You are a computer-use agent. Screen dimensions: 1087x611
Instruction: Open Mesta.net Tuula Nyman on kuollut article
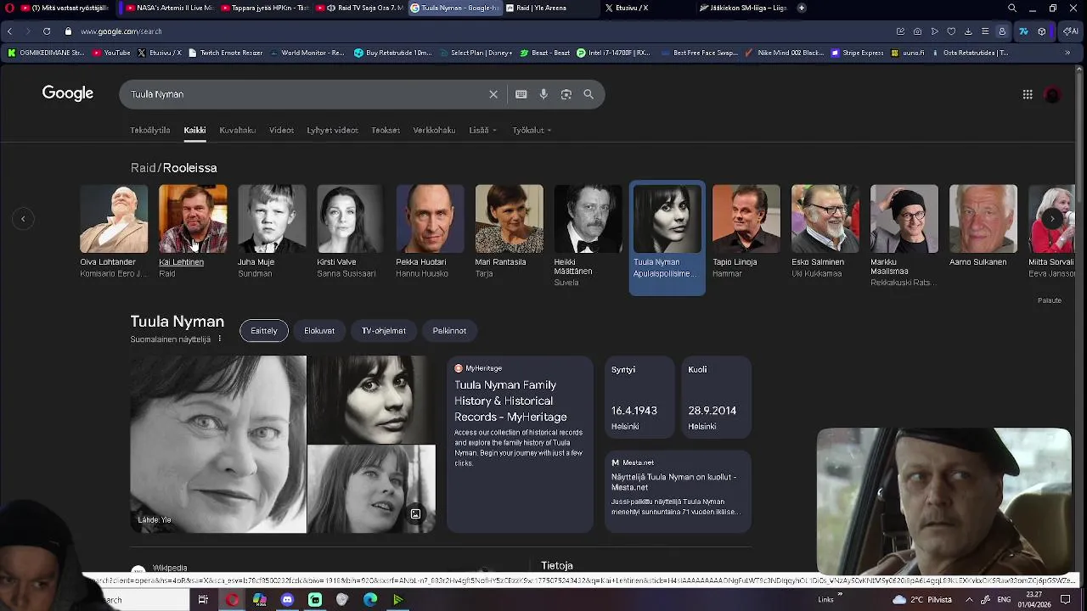coord(678,490)
